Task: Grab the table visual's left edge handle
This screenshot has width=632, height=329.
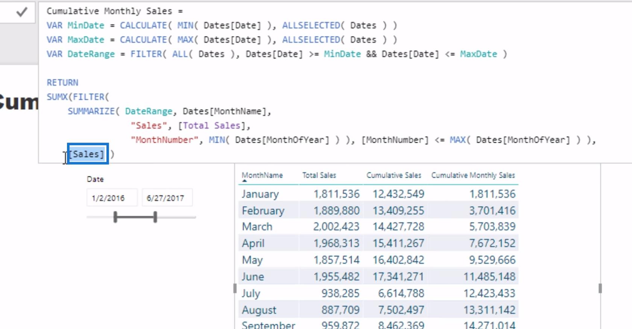Action: click(x=235, y=288)
